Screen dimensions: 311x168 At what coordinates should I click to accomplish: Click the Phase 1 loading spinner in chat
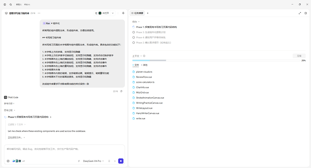pos(5,117)
